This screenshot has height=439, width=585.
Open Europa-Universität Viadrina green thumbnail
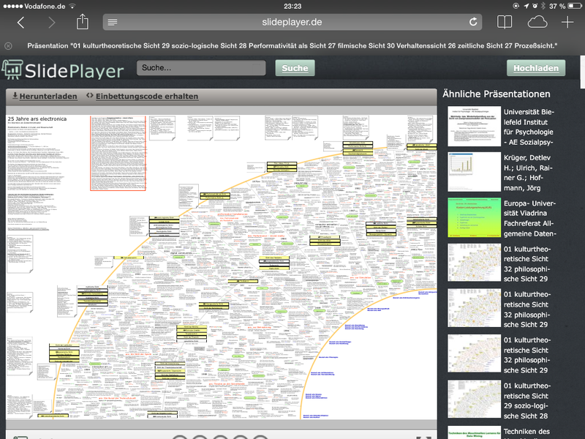[x=472, y=218]
